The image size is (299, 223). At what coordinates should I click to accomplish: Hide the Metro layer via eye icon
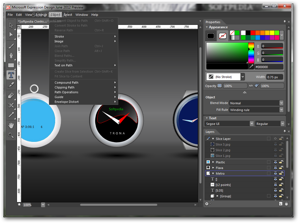click(x=275, y=173)
